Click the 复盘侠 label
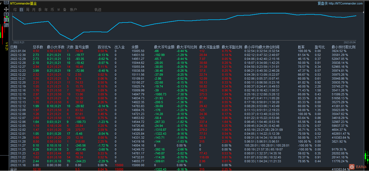The image size is (369, 171). click(322, 3)
